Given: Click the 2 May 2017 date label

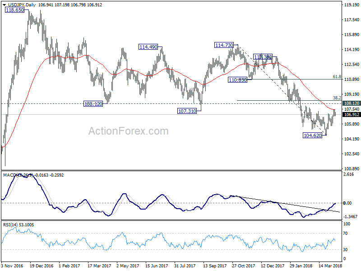Looking at the screenshot, I should point(128,266).
